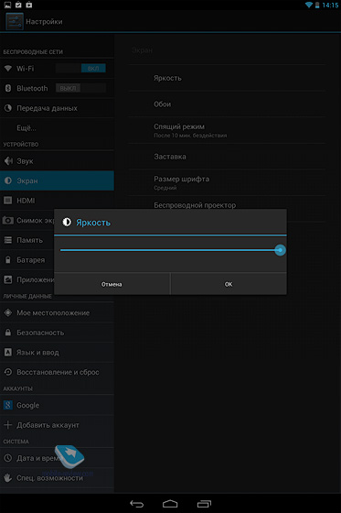Select Добавить аккаунт entry
The width and height of the screenshot is (341, 513).
point(57,425)
